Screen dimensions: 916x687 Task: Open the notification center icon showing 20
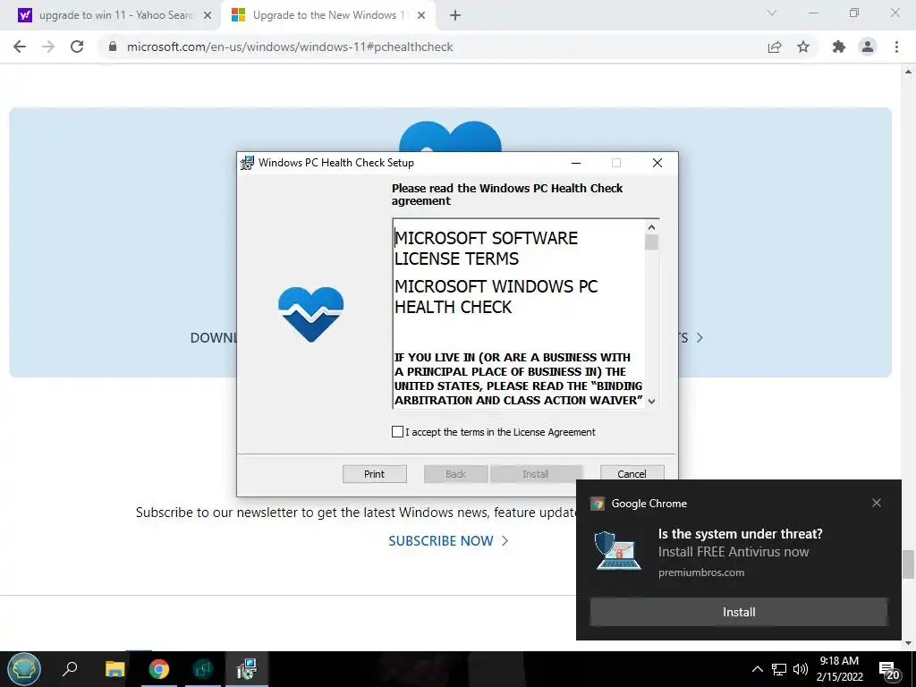(889, 671)
